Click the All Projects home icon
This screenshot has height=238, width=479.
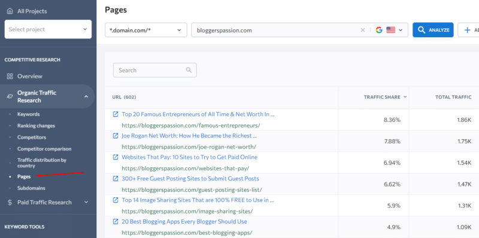tap(10, 11)
